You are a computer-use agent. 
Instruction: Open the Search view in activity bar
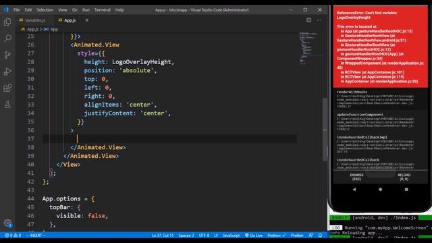(7, 38)
